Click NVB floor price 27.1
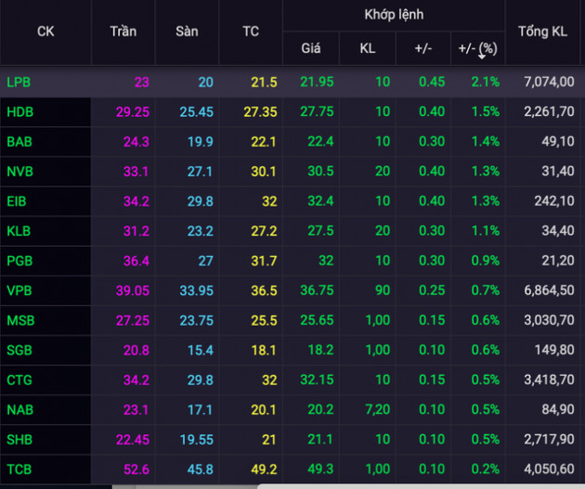Screen dimensions: 585x489 pyautogui.click(x=200, y=172)
